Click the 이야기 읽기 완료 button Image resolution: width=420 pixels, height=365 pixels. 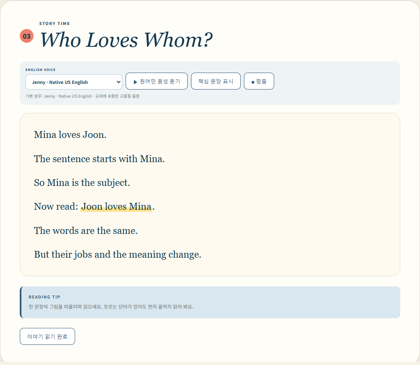[47, 336]
